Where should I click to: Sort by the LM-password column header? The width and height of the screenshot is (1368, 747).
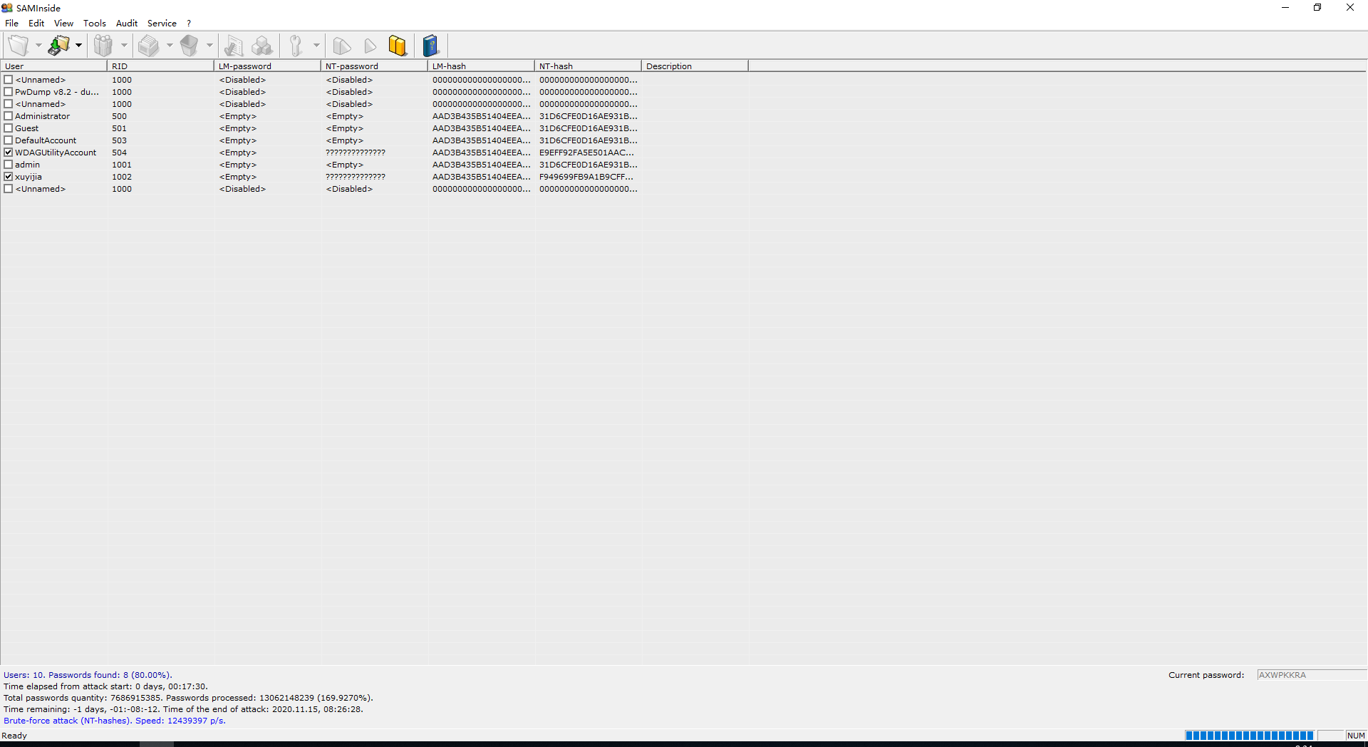point(267,66)
